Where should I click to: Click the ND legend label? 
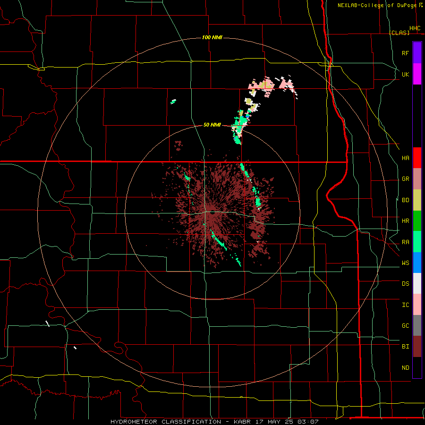pos(405,368)
